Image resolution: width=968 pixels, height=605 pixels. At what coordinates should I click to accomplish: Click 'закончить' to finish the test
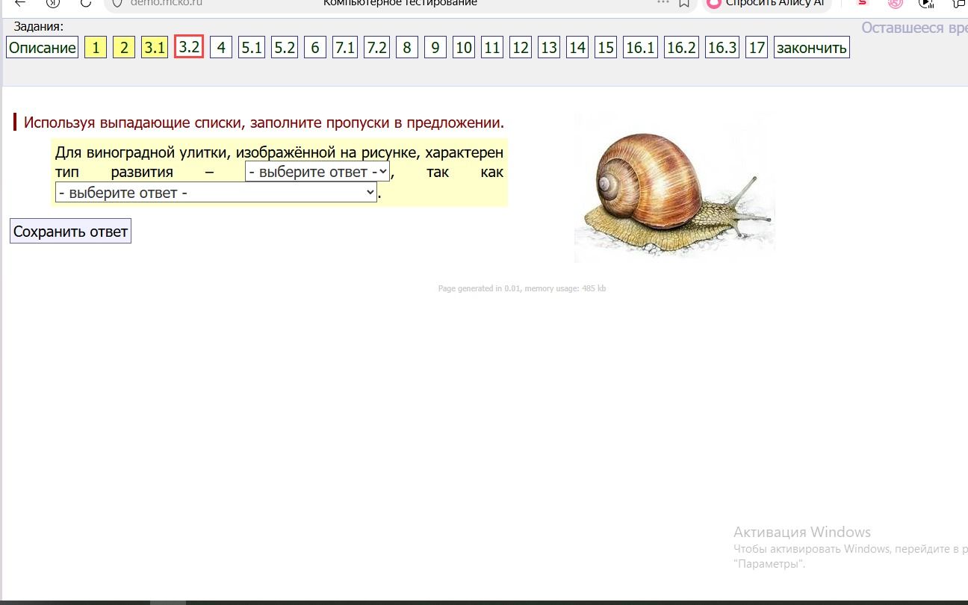812,48
